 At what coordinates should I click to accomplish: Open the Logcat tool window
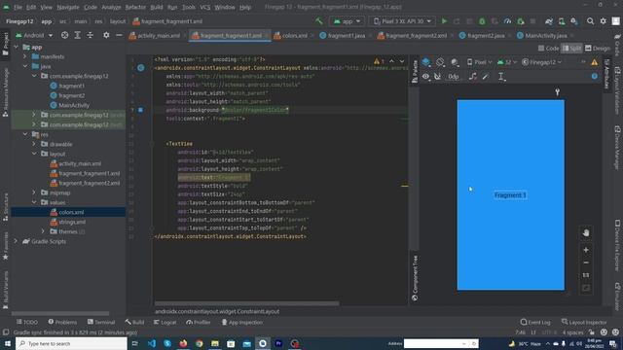(165, 322)
